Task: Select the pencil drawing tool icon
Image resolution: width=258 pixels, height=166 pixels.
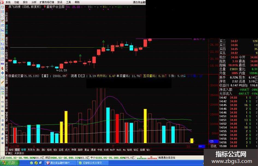Action: [2, 82]
